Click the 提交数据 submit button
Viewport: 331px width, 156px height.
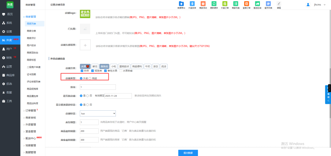coord(188,153)
